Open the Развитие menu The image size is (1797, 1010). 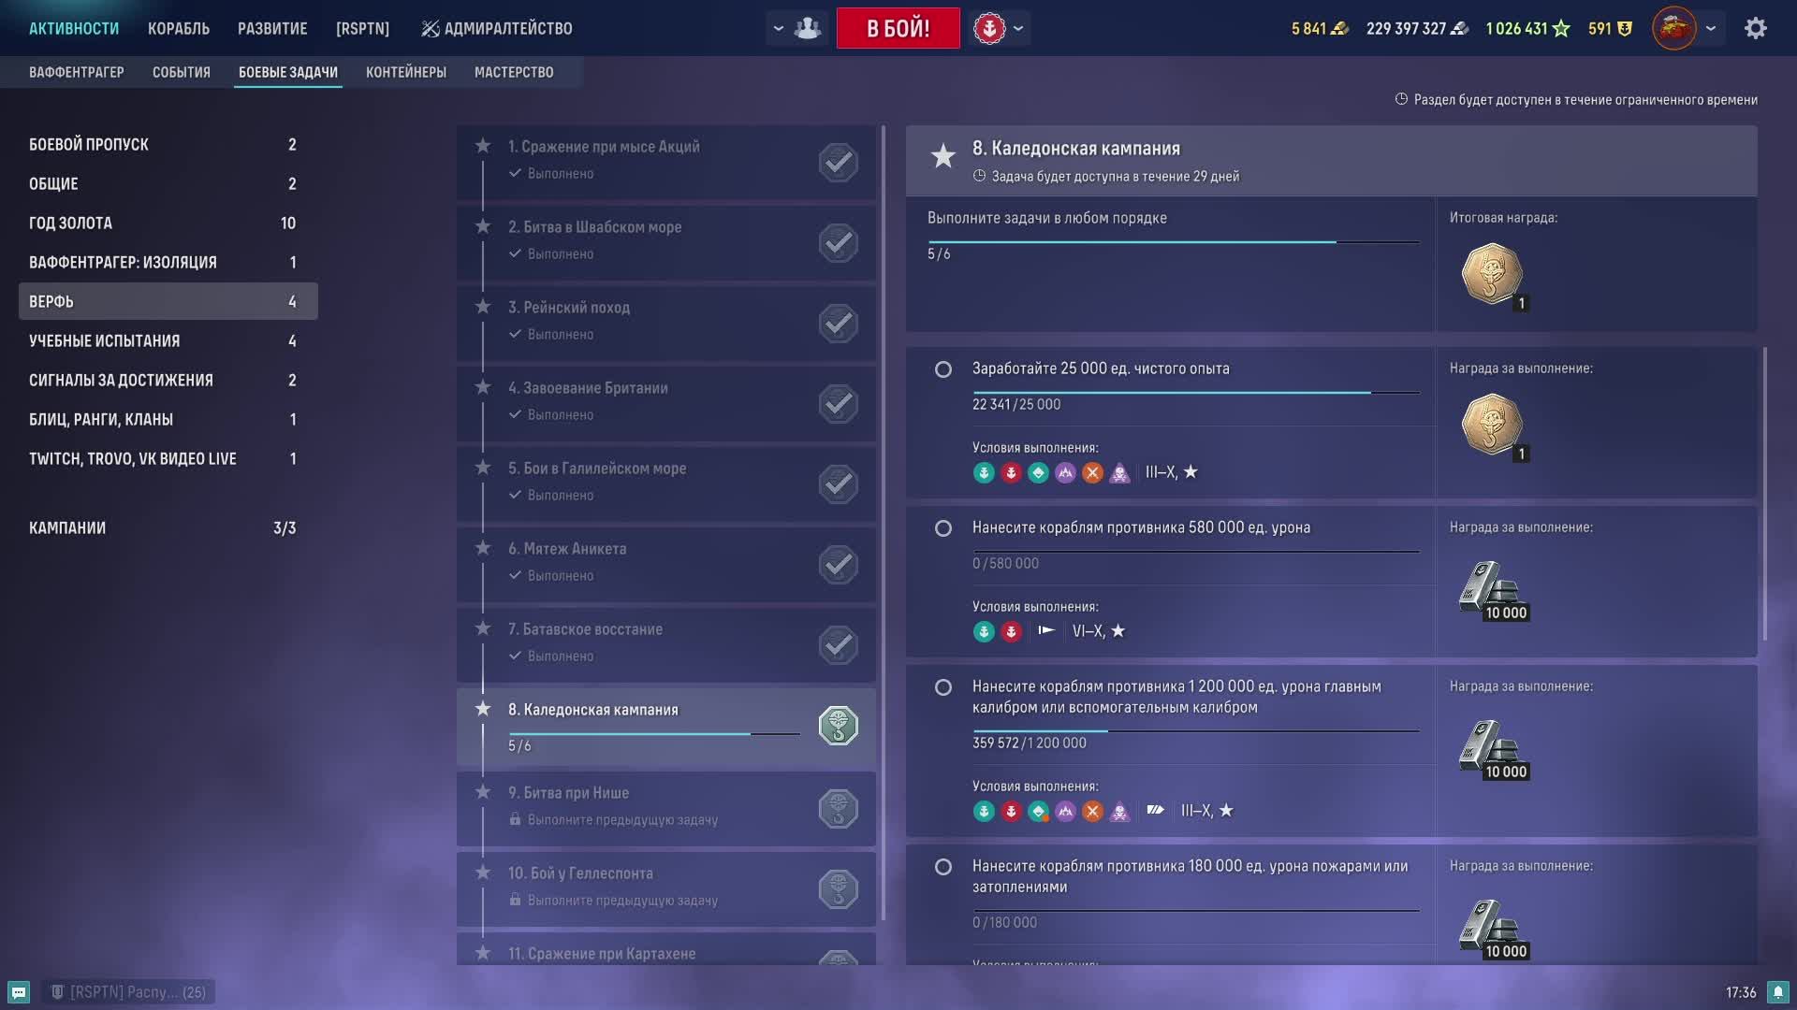coord(272,28)
